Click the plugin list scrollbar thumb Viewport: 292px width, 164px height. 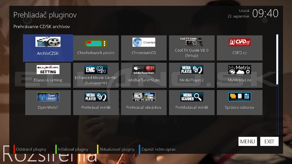277,60
